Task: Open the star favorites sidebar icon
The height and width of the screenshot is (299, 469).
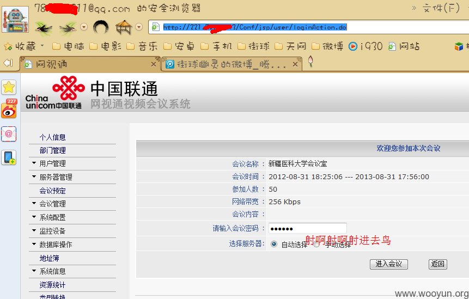Action: click(x=9, y=87)
